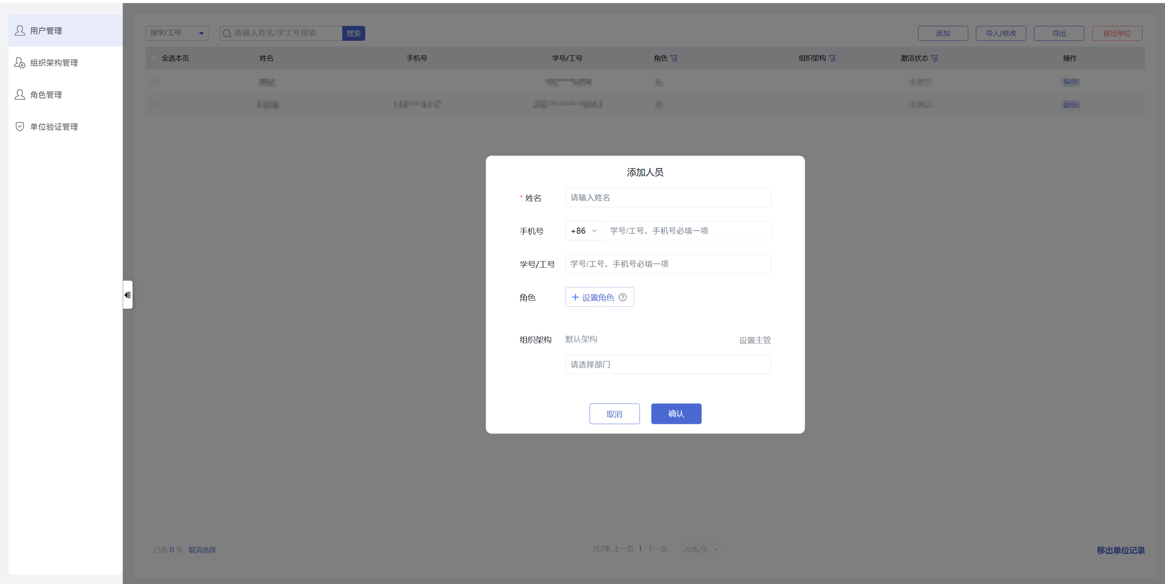Open the 组织架构管理 menu item
This screenshot has height=584, width=1165.
coord(54,63)
